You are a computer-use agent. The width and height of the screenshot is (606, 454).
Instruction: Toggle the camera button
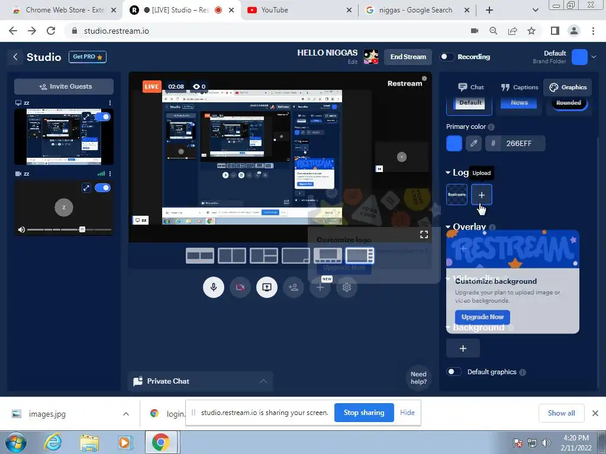coord(240,287)
